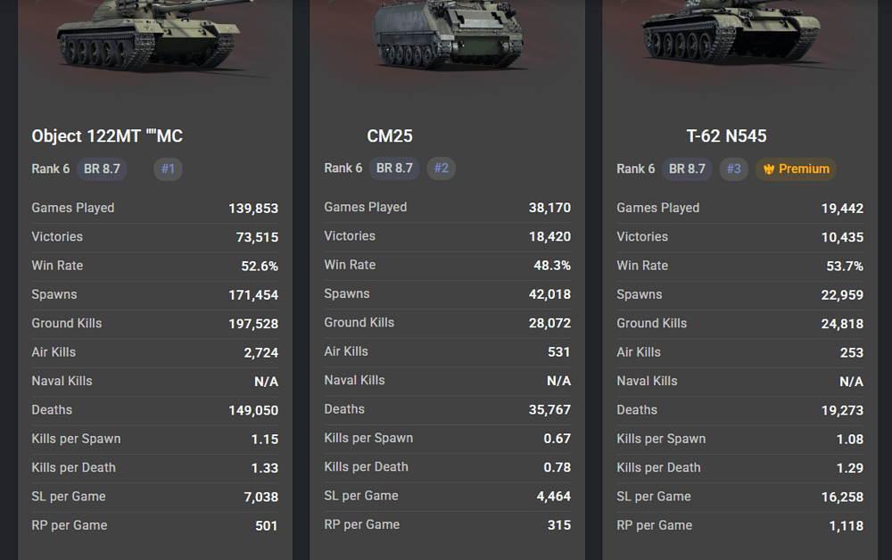The height and width of the screenshot is (560, 892).
Task: Click the Object 122MT "MC" title
Action: coord(107,136)
